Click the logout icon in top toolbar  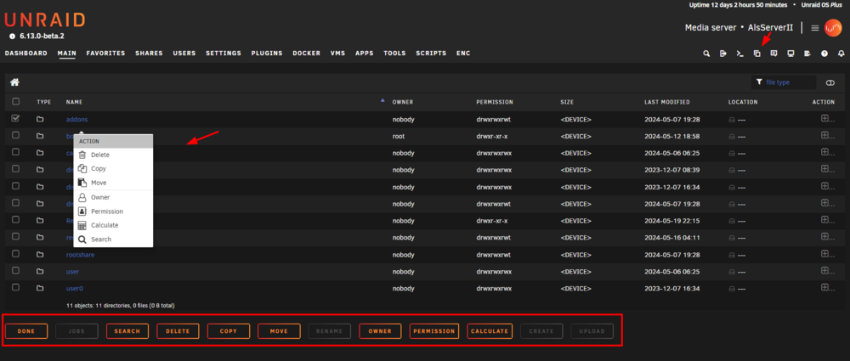click(723, 54)
